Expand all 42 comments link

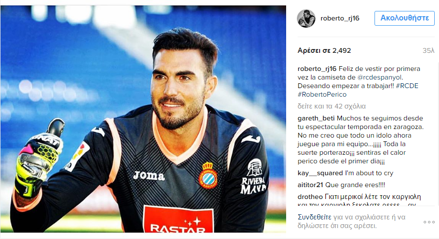point(332,106)
